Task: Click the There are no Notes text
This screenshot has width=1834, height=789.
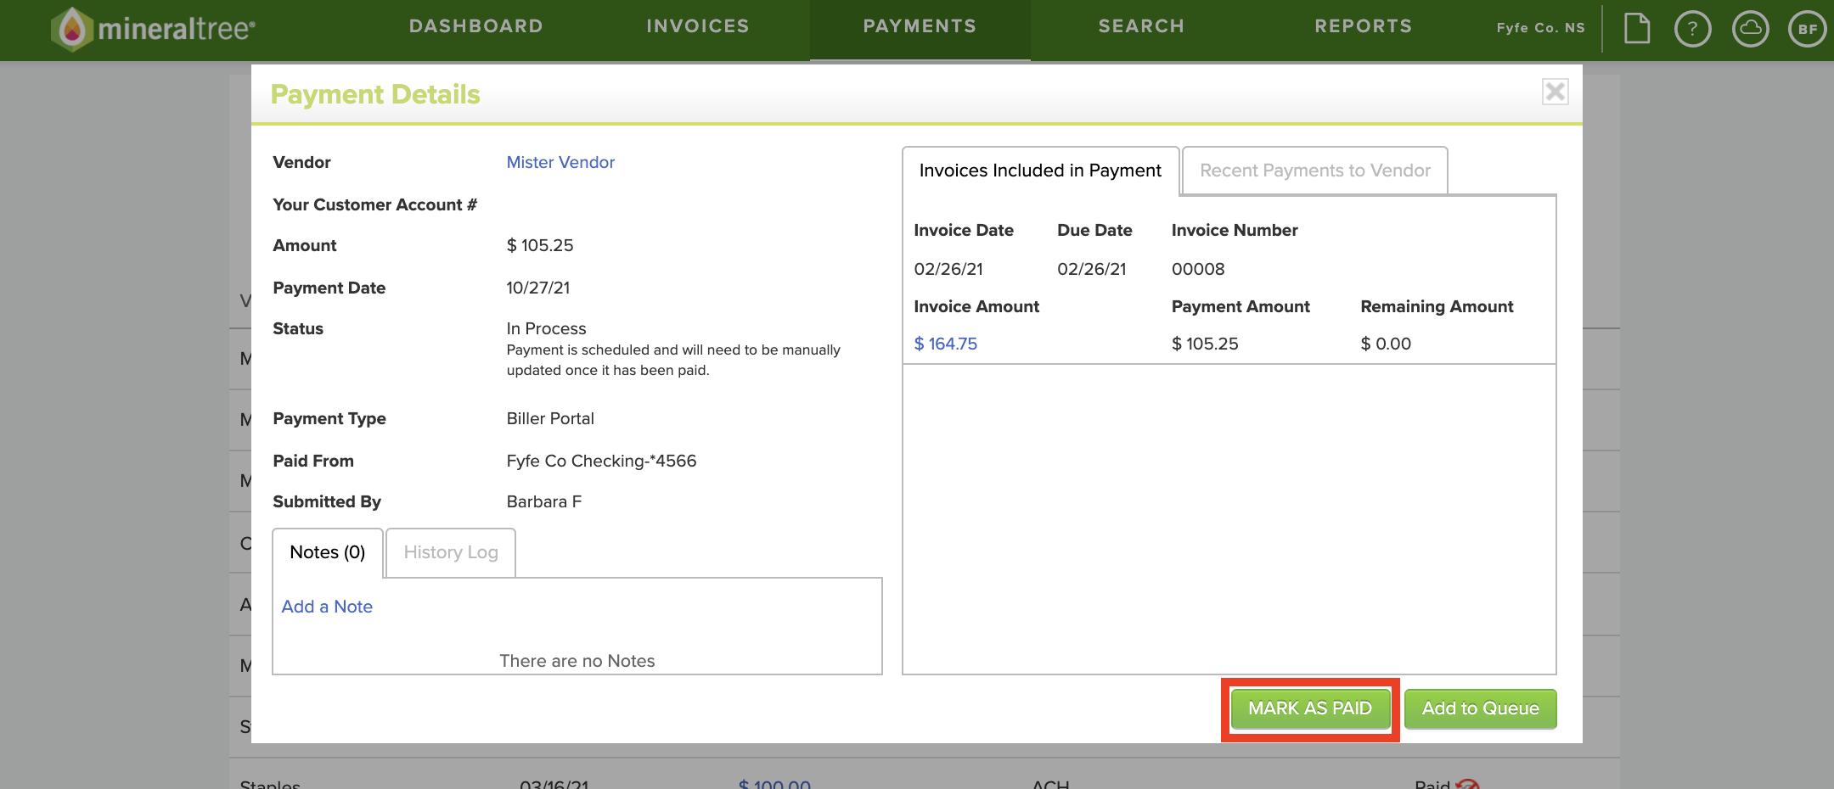Action: click(x=577, y=661)
